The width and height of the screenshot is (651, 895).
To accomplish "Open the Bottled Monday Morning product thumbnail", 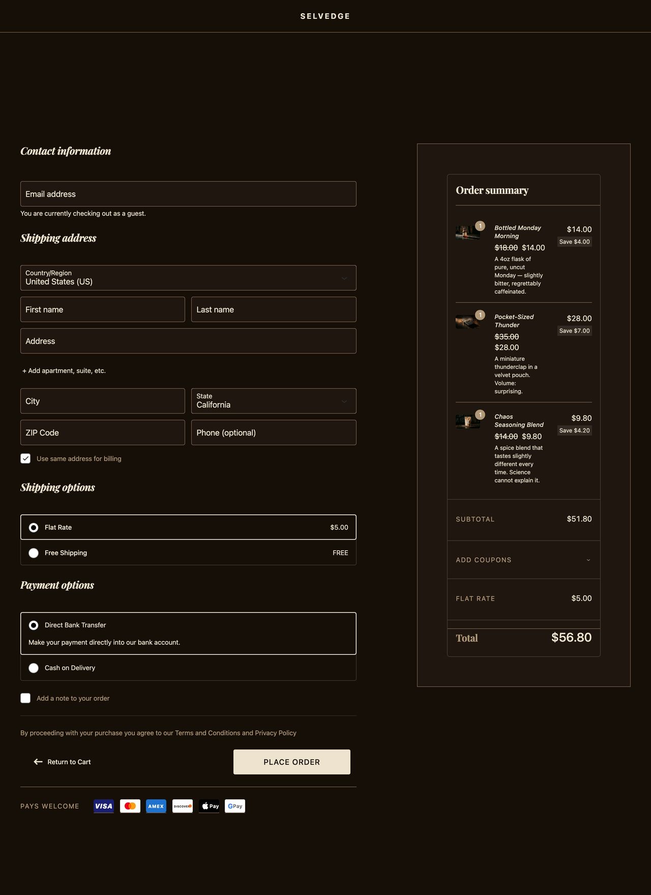I will point(467,232).
